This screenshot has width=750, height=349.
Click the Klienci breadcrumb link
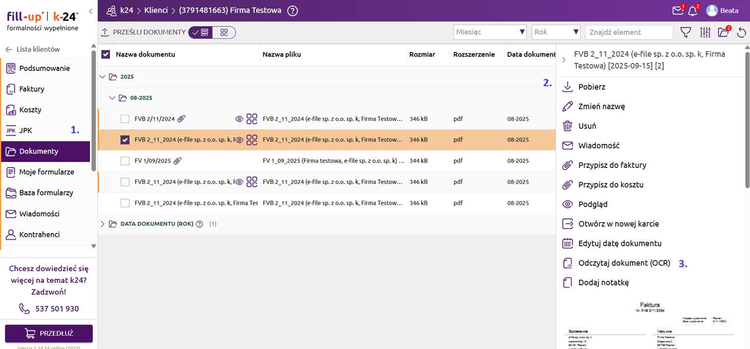(x=156, y=10)
